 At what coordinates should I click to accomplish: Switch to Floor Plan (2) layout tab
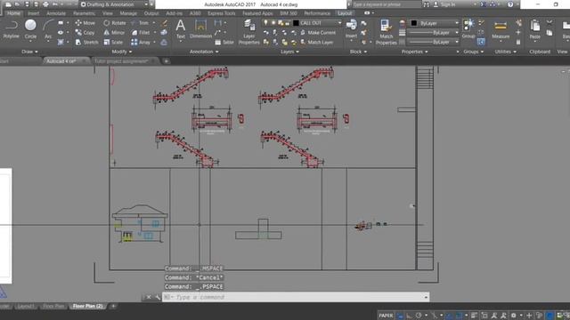[87, 306]
